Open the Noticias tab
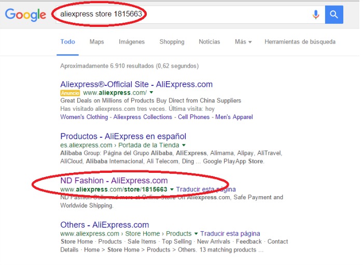Screen dimensions: 363x265 (210, 42)
